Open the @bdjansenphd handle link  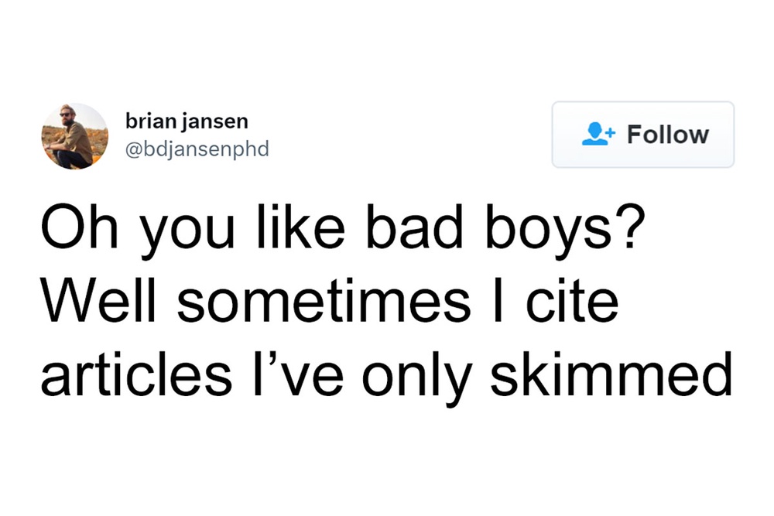click(197, 149)
